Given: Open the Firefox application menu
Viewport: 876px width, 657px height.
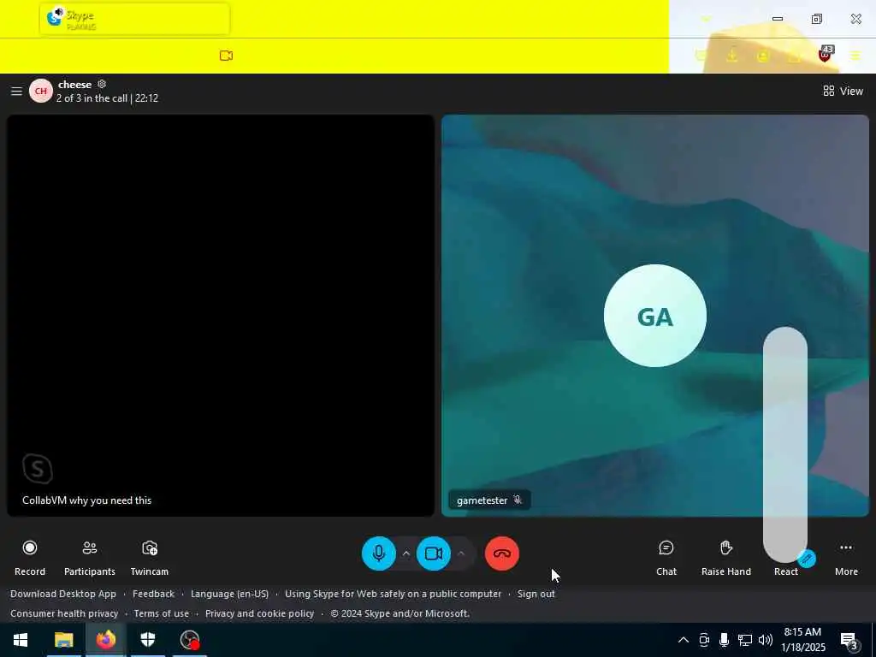Looking at the screenshot, I should pyautogui.click(x=855, y=56).
